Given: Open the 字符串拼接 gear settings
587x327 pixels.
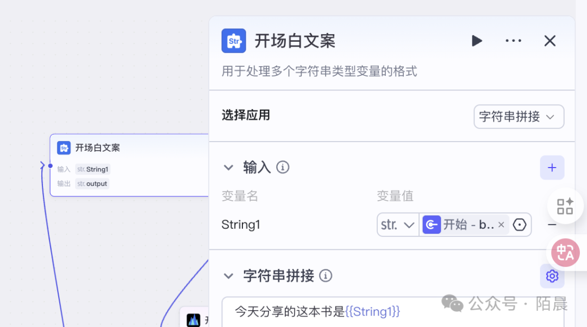Looking at the screenshot, I should tap(552, 276).
